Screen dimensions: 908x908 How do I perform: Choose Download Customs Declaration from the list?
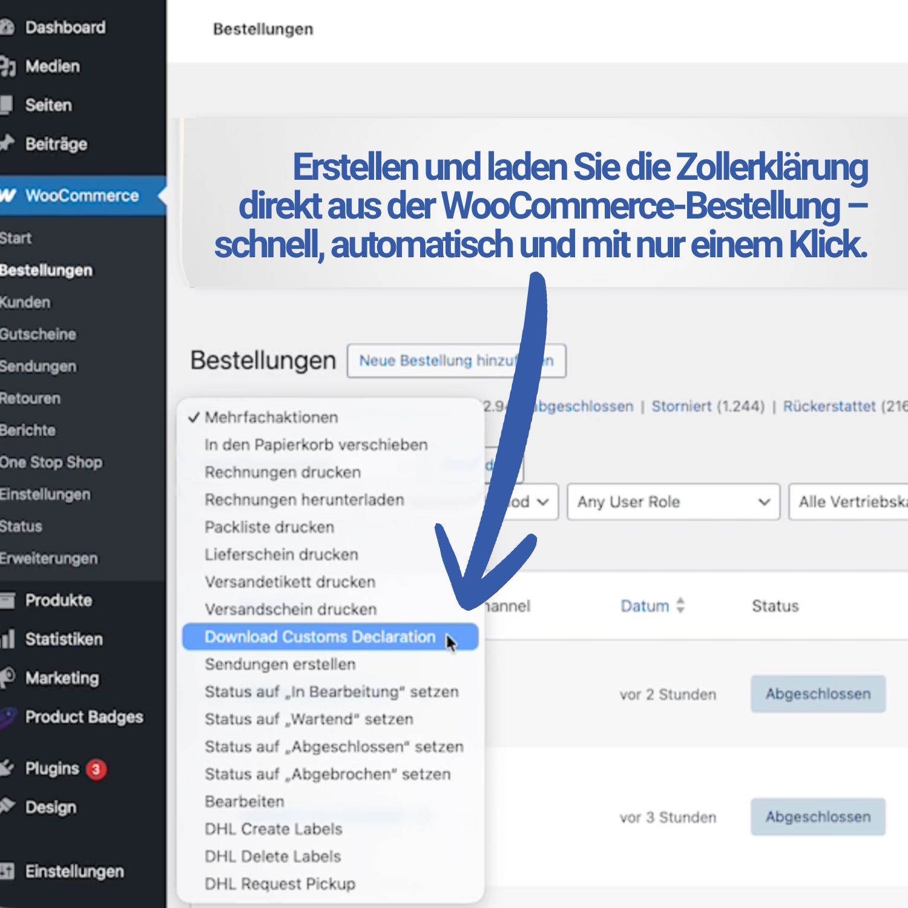(x=320, y=637)
